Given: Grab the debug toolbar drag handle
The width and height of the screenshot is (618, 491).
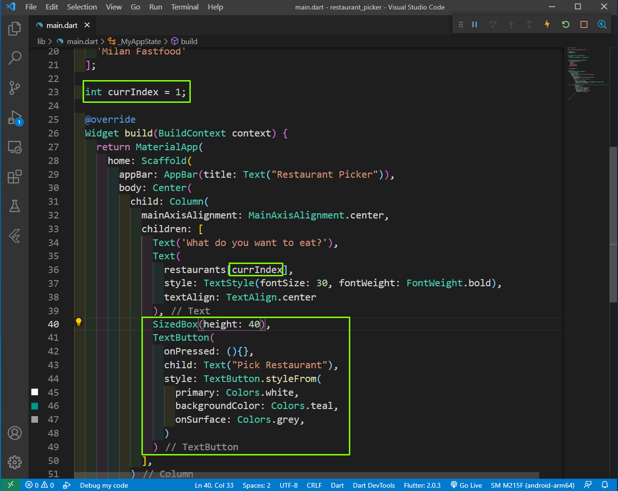Looking at the screenshot, I should click(460, 24).
